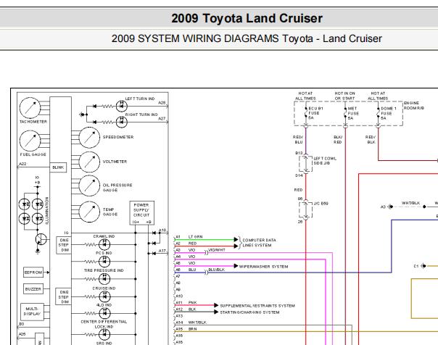Click the 'COMPUTER DATA LINES SYSTEM' text
Viewport: 438px width, 345px height.
pos(259,243)
